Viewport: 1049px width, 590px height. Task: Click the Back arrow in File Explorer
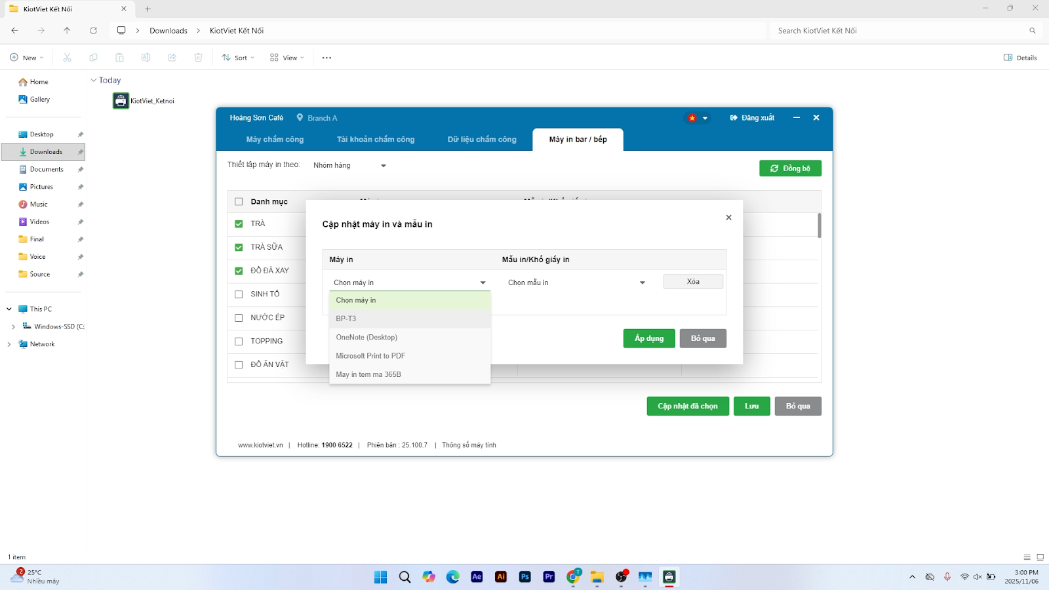pyautogui.click(x=14, y=31)
